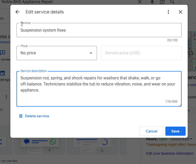Click the magnifying glass search icon

click(x=172, y=2)
